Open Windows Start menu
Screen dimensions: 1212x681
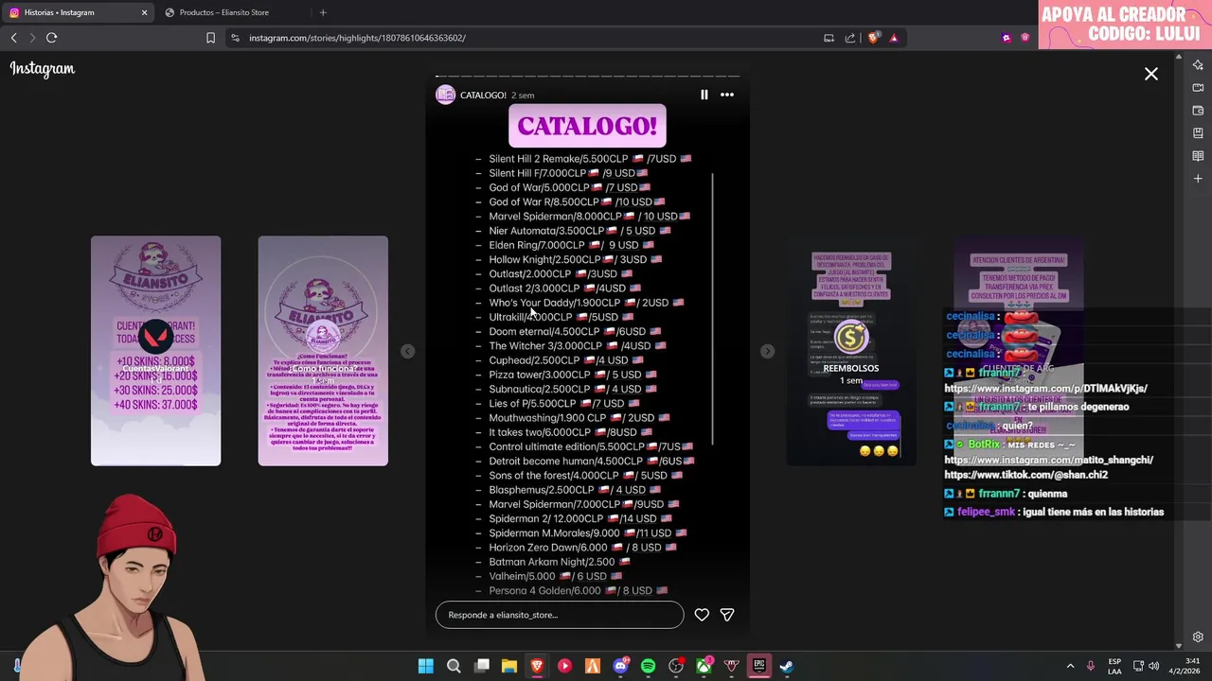[x=426, y=666]
